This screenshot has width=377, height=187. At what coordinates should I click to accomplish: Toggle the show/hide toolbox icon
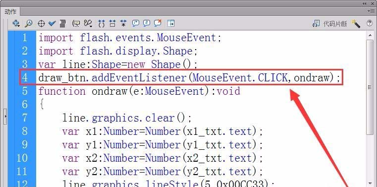[x=171, y=23]
